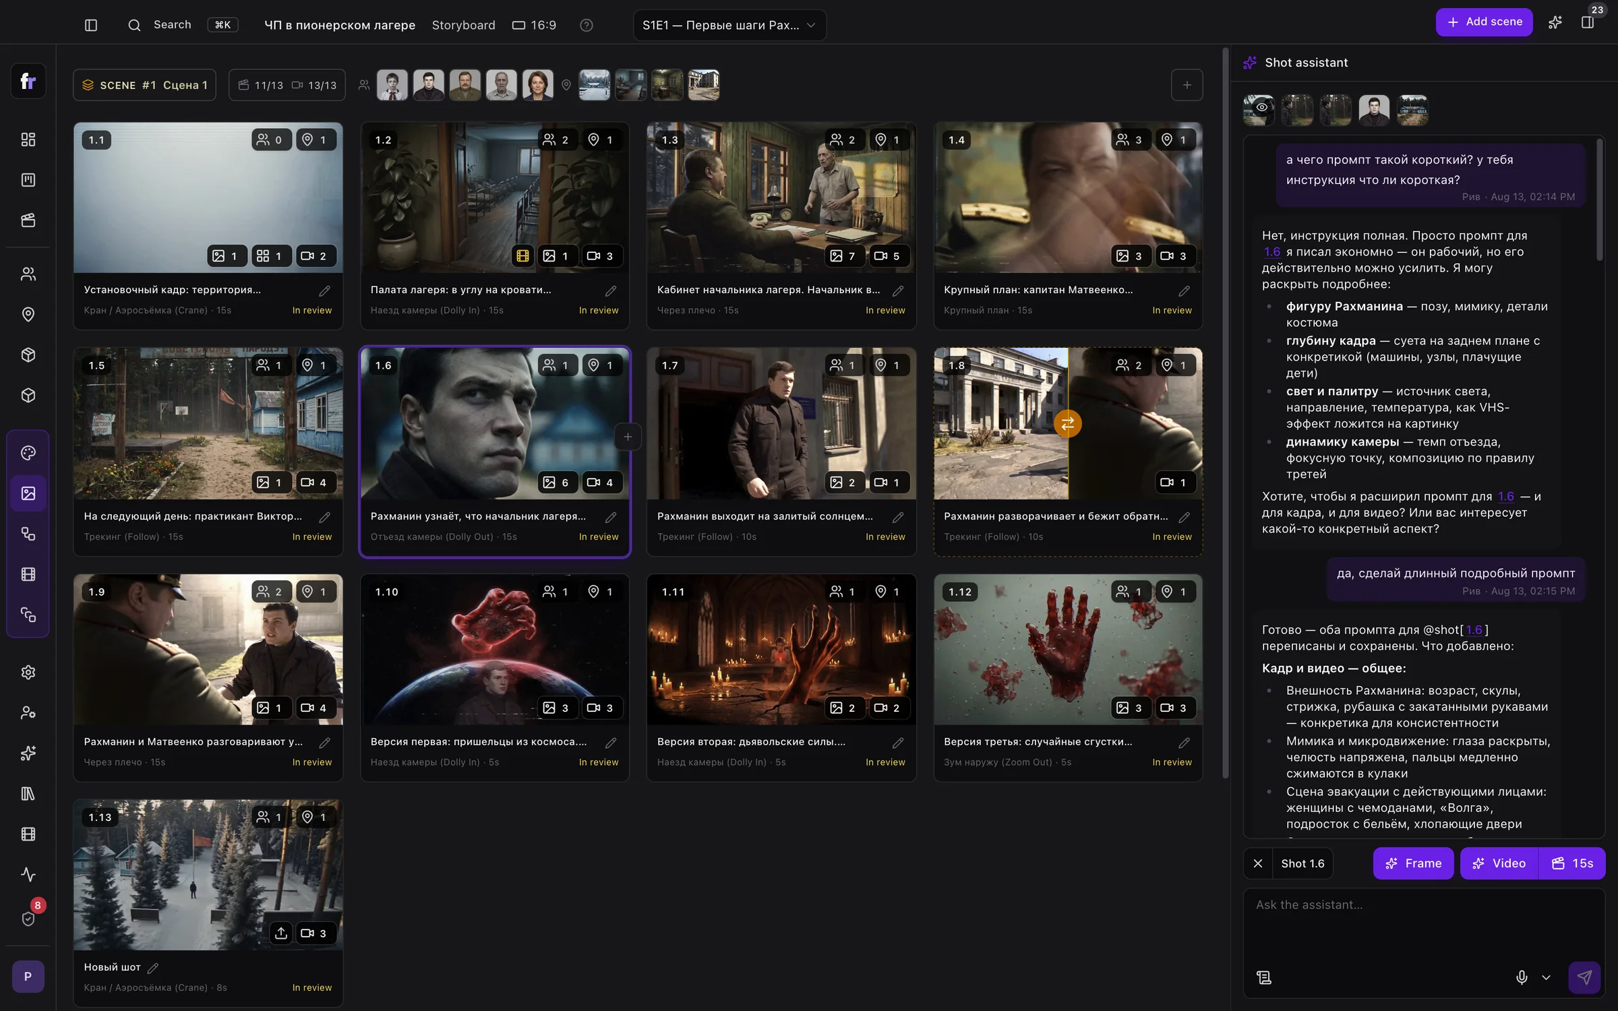Open the settings gear icon in sidebar
The width and height of the screenshot is (1618, 1011).
point(28,672)
